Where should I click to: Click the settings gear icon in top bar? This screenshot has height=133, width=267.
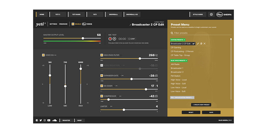tap(211, 14)
